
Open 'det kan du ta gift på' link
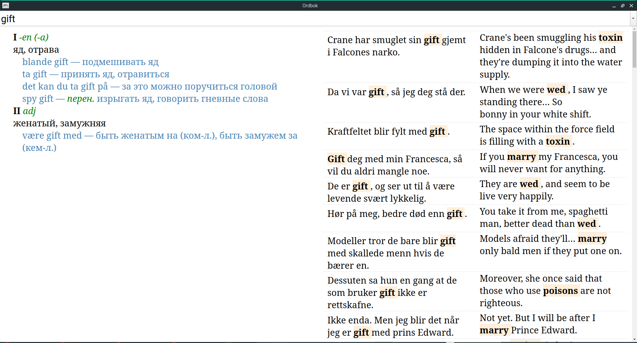tap(150, 86)
